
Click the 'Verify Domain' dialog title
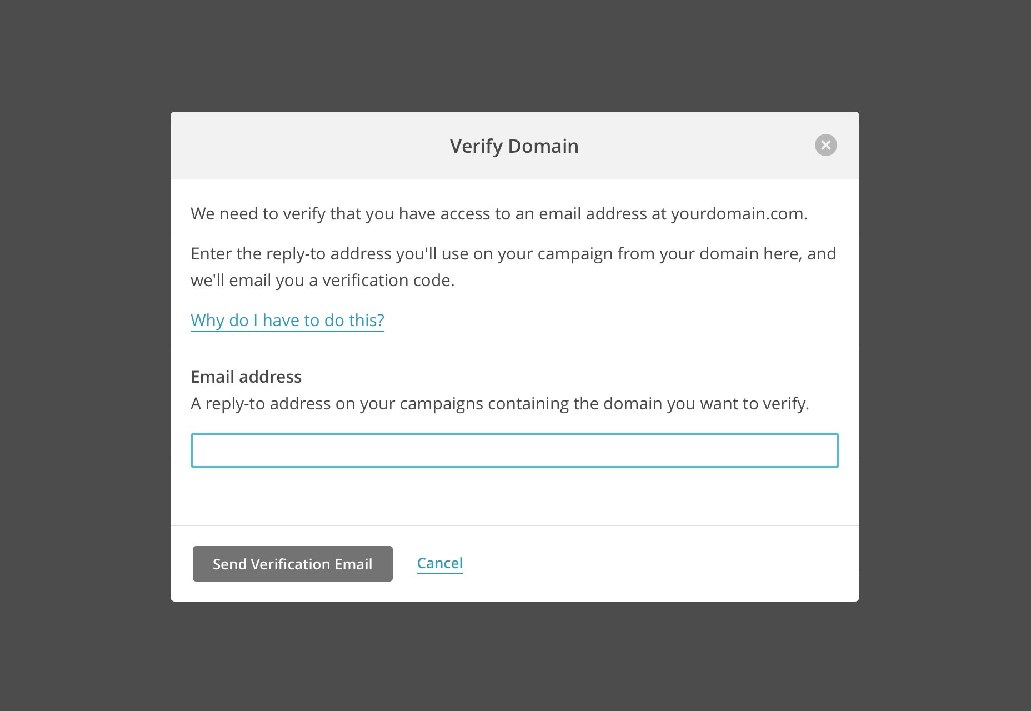[514, 146]
